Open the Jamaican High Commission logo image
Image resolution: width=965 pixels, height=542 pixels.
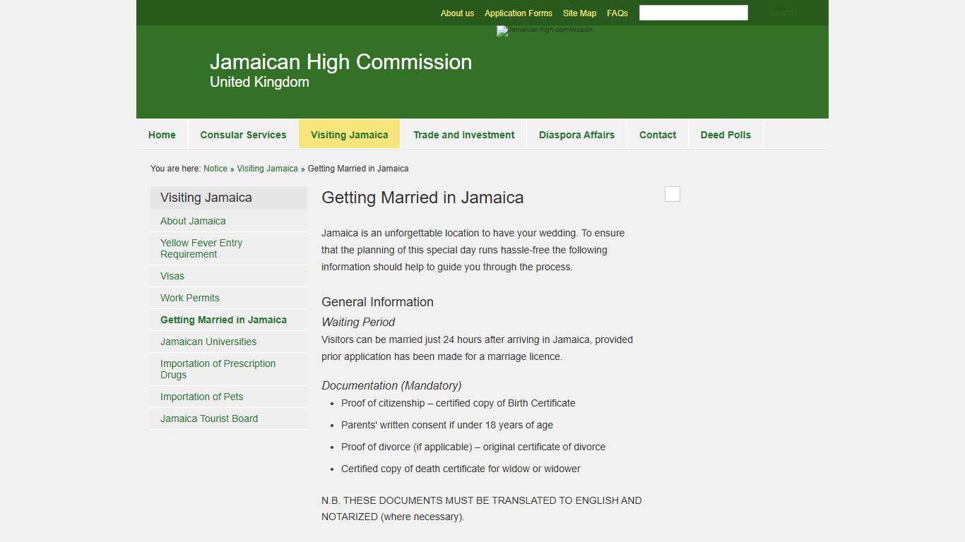coord(544,31)
